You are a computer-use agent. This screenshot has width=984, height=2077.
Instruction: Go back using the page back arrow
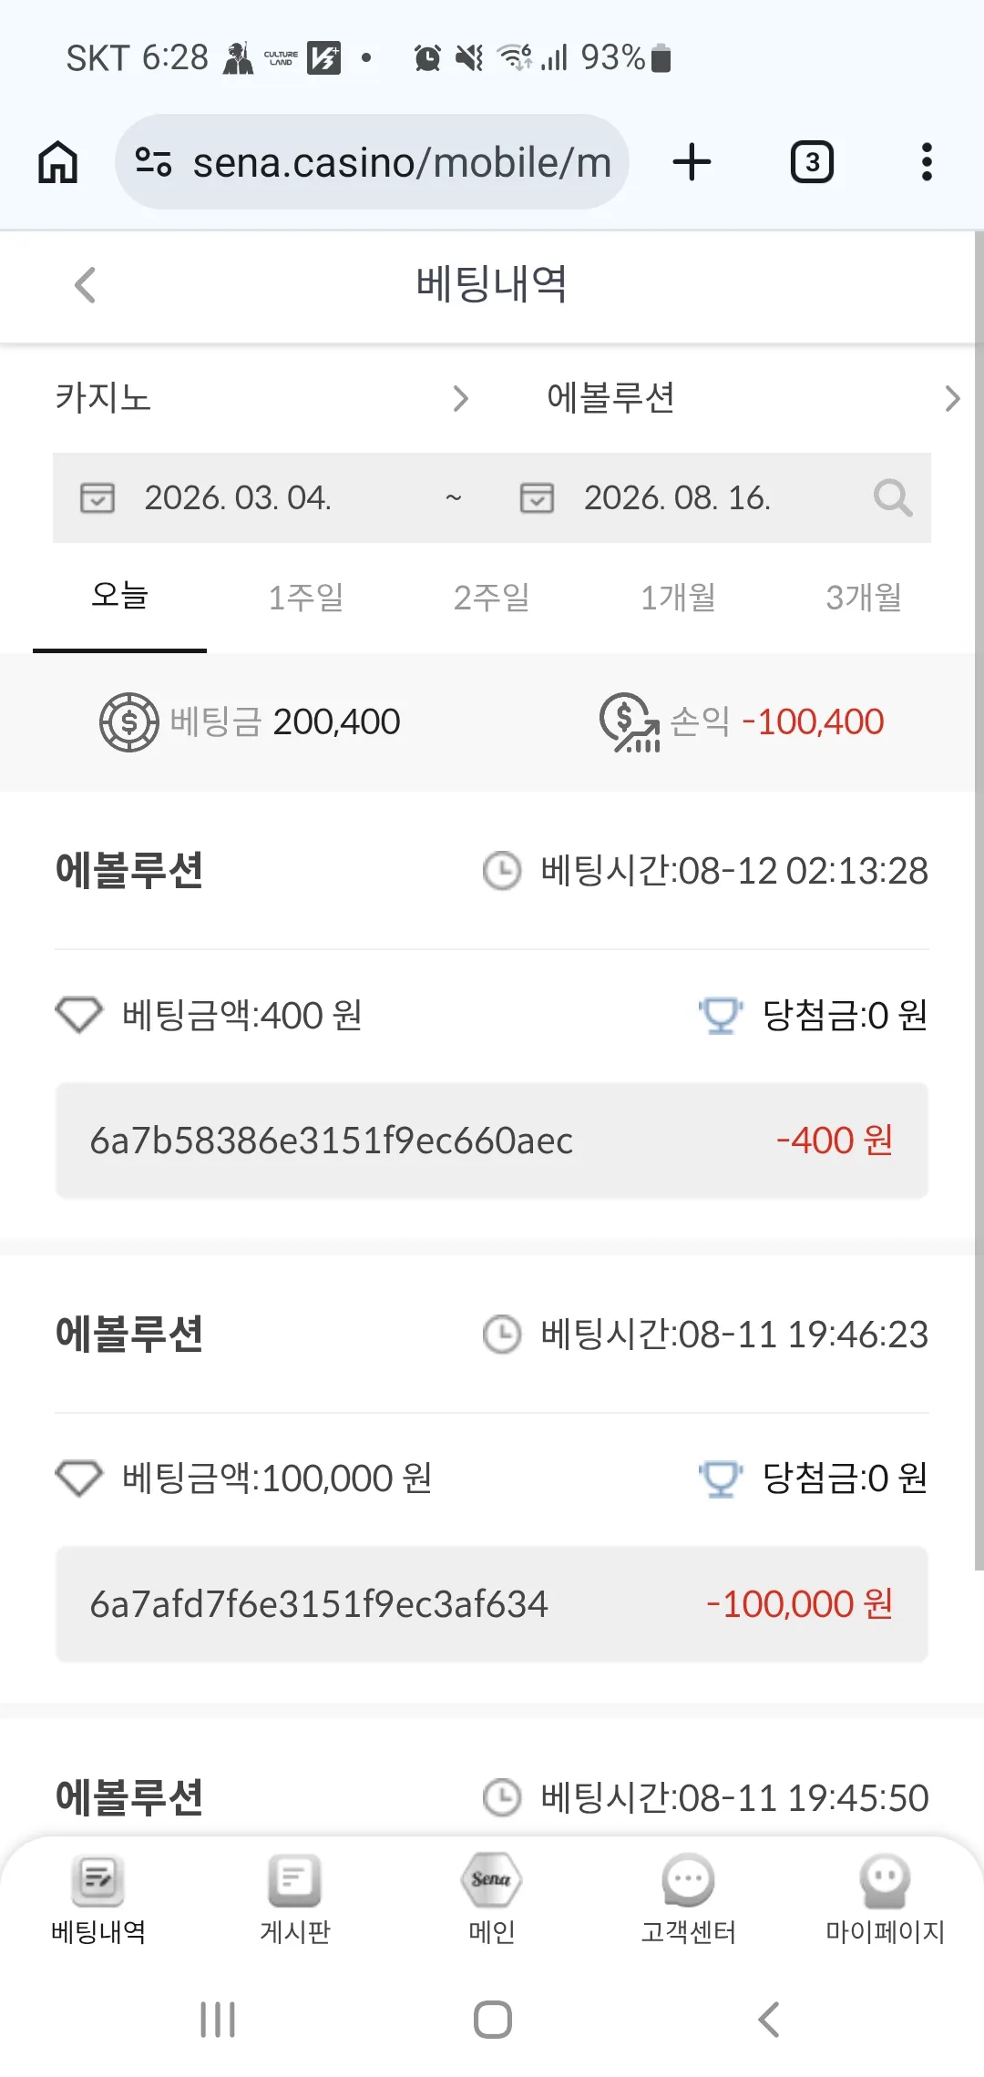(x=85, y=285)
